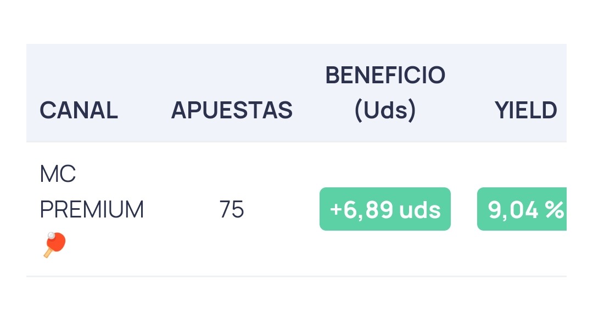Click the ping pong paddle emoji
The height and width of the screenshot is (315, 593).
point(55,245)
